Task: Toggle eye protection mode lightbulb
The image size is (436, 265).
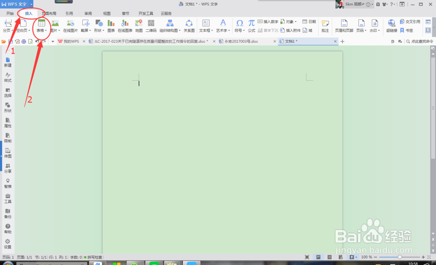Action: click(351, 257)
